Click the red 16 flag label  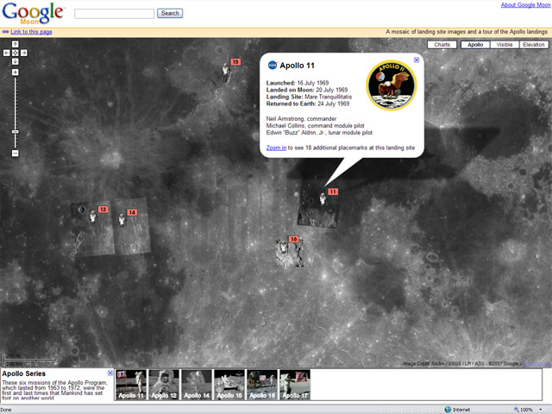(x=293, y=239)
